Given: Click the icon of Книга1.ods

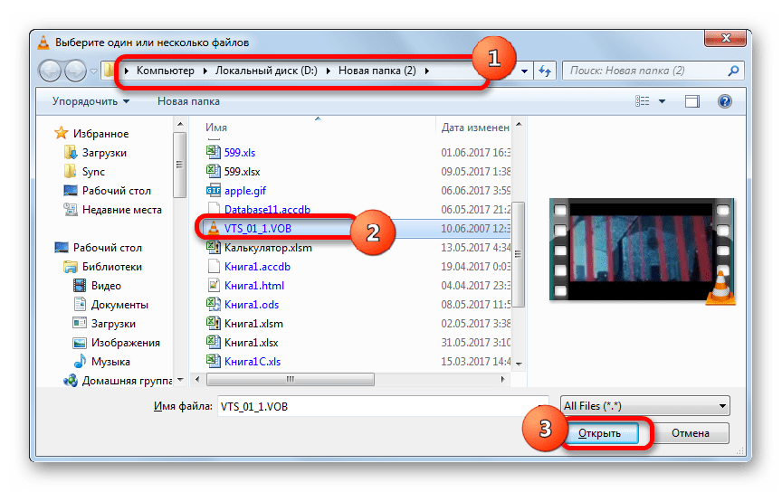Looking at the screenshot, I should click(214, 304).
